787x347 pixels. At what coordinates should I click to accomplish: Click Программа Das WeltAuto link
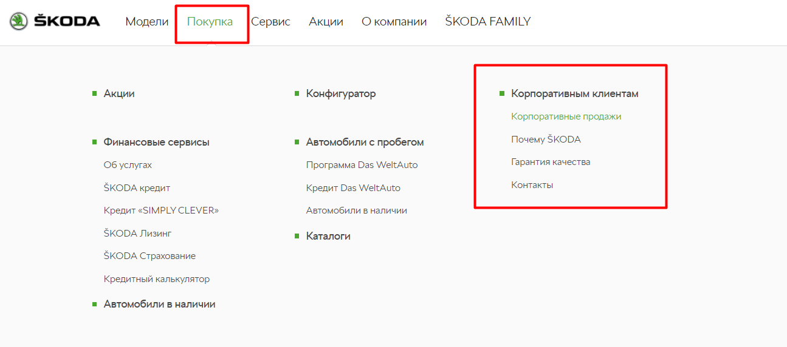pyautogui.click(x=362, y=165)
